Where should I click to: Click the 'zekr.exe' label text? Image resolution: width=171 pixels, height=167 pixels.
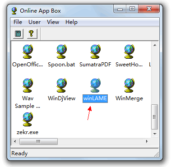(x=28, y=132)
